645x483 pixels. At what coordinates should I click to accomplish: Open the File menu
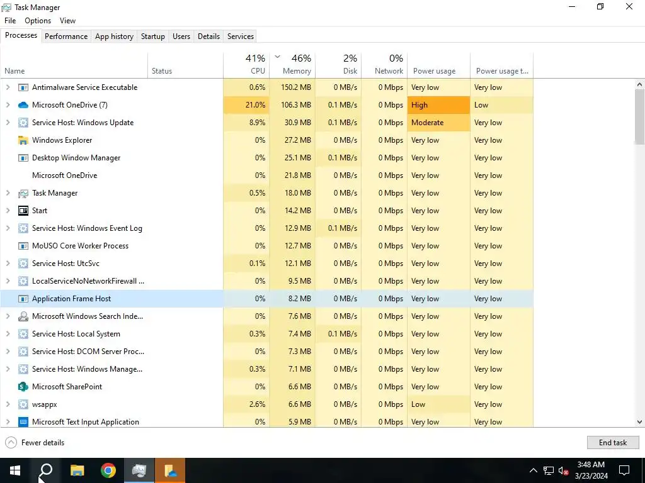(10, 21)
